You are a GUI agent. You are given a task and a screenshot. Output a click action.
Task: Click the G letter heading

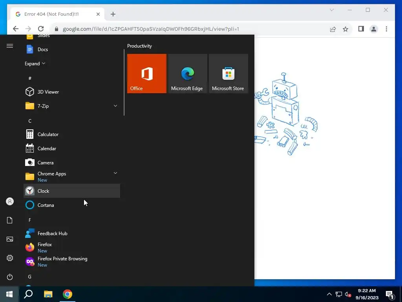[30, 276]
